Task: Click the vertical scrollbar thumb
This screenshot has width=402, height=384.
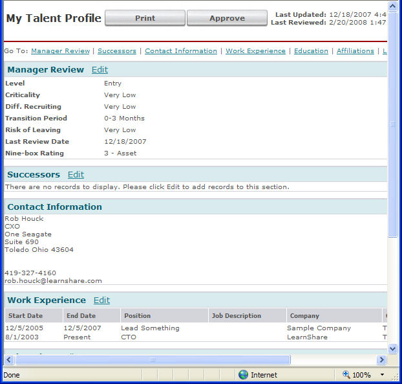Action: pyautogui.click(x=392, y=124)
